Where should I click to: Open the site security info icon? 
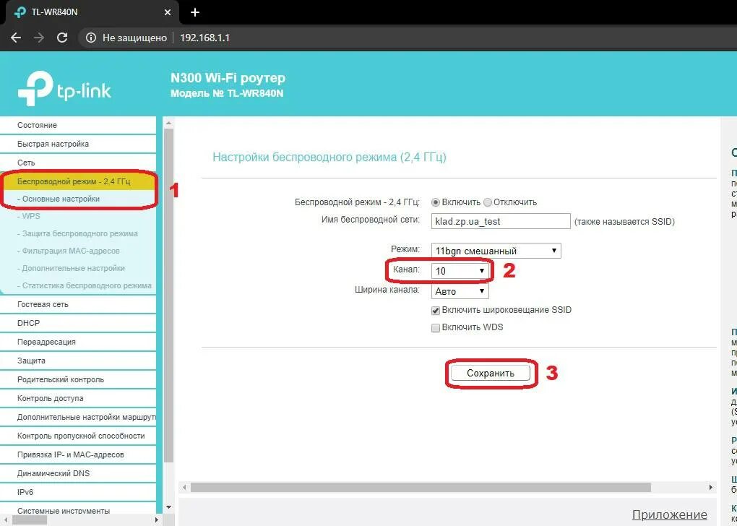click(91, 38)
